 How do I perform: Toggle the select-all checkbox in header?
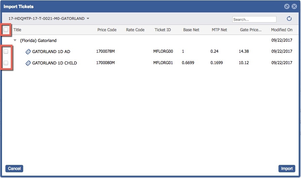[x=6, y=30]
